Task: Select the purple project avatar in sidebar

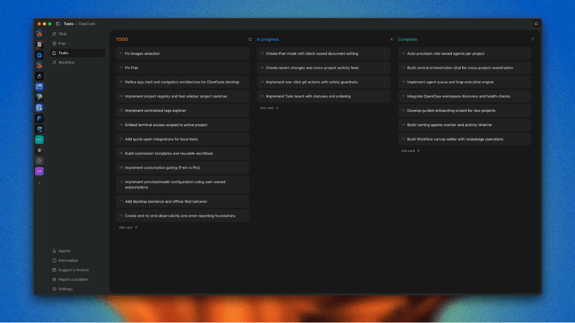Action: 39,171
